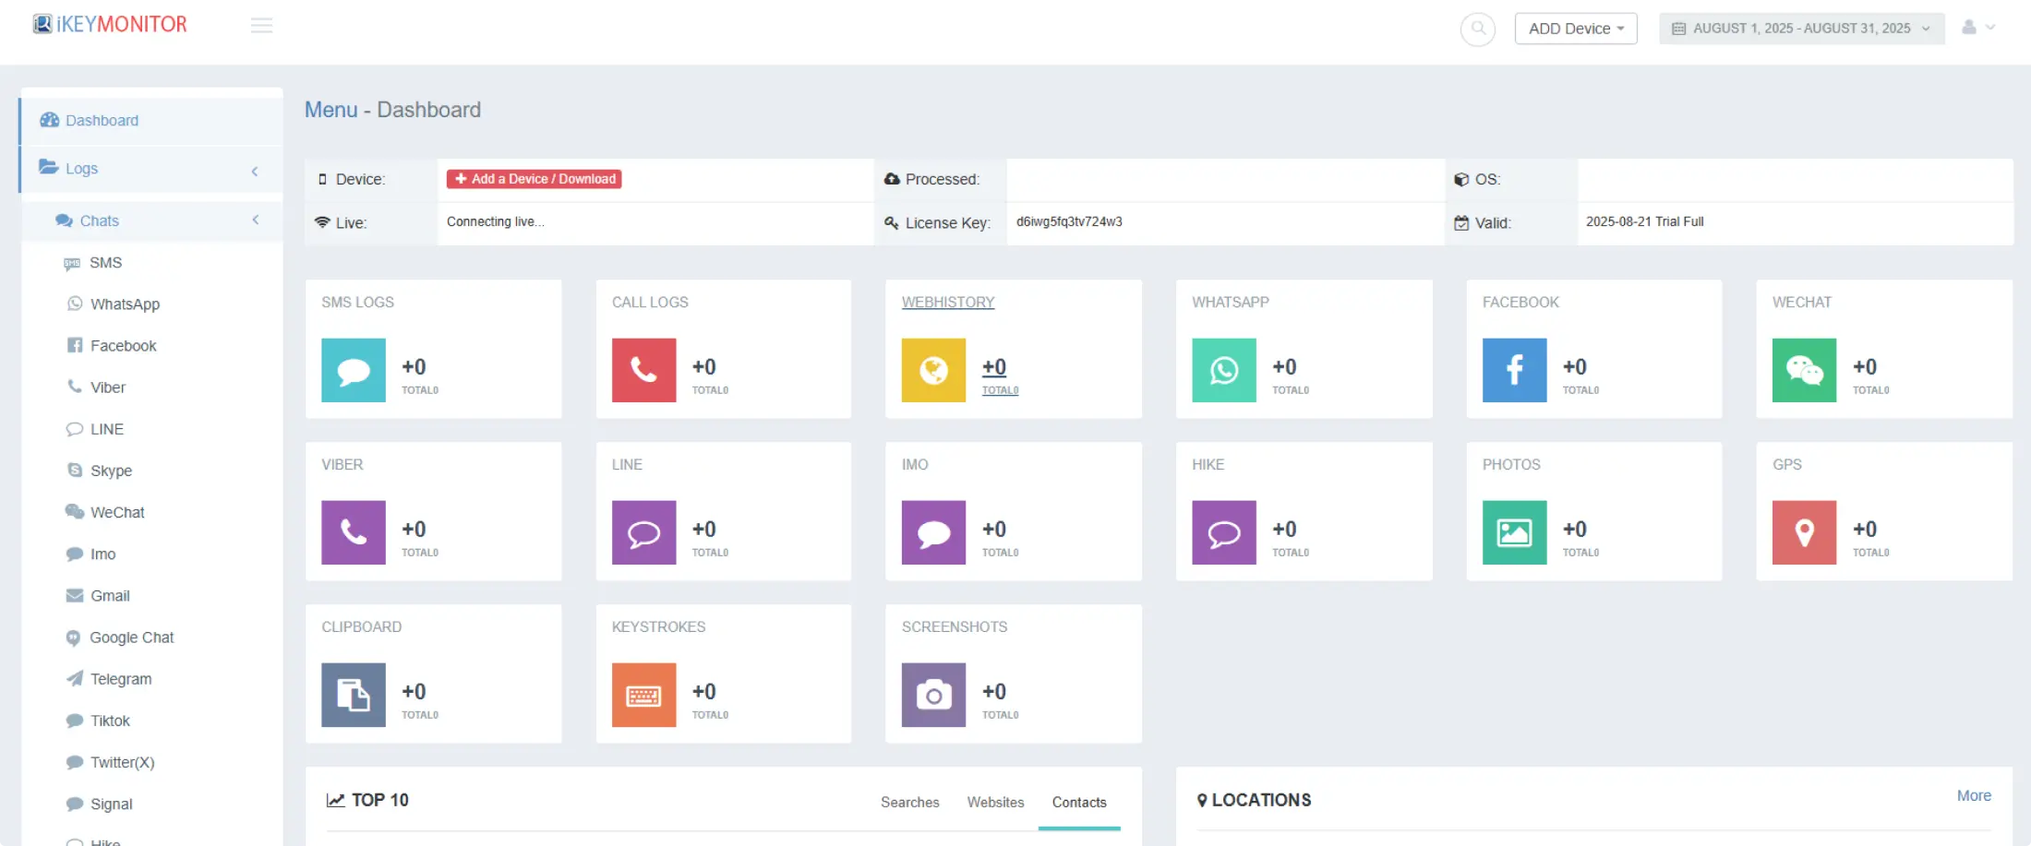Viewport: 2031px width, 846px height.
Task: Open the GPS location pin icon
Action: coord(1804,532)
